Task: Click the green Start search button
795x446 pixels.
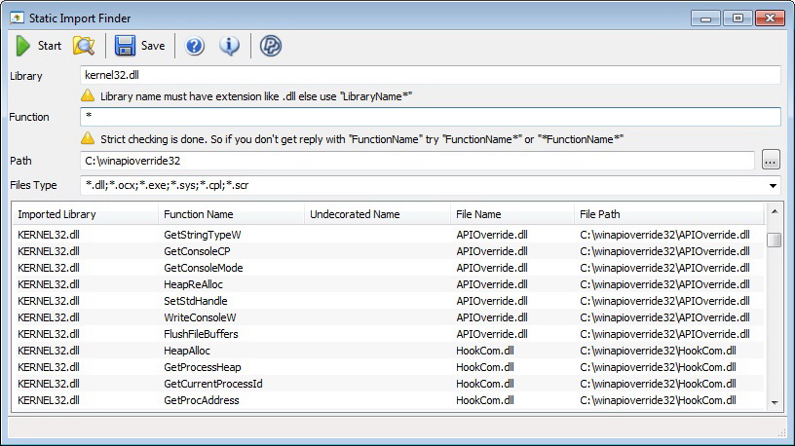Action: pos(23,46)
